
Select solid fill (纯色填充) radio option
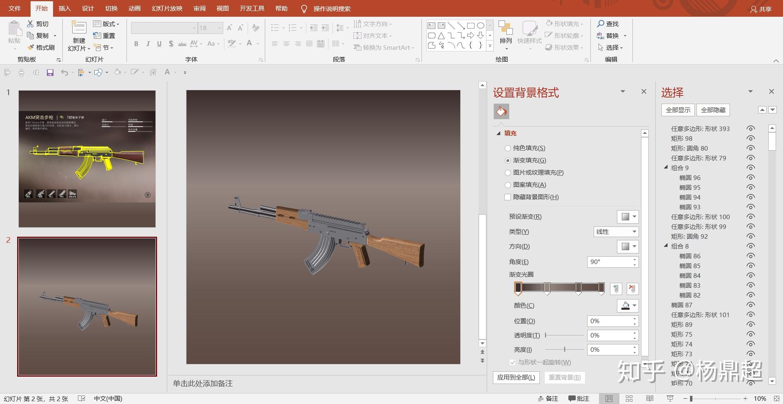pos(508,148)
